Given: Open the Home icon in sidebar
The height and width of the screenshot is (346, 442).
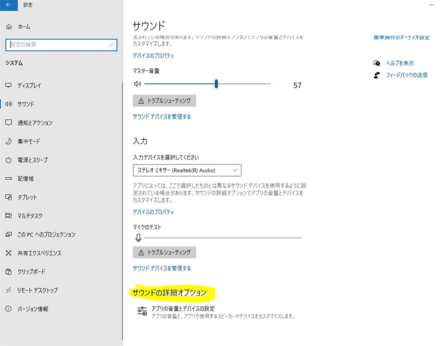Looking at the screenshot, I should coord(9,27).
